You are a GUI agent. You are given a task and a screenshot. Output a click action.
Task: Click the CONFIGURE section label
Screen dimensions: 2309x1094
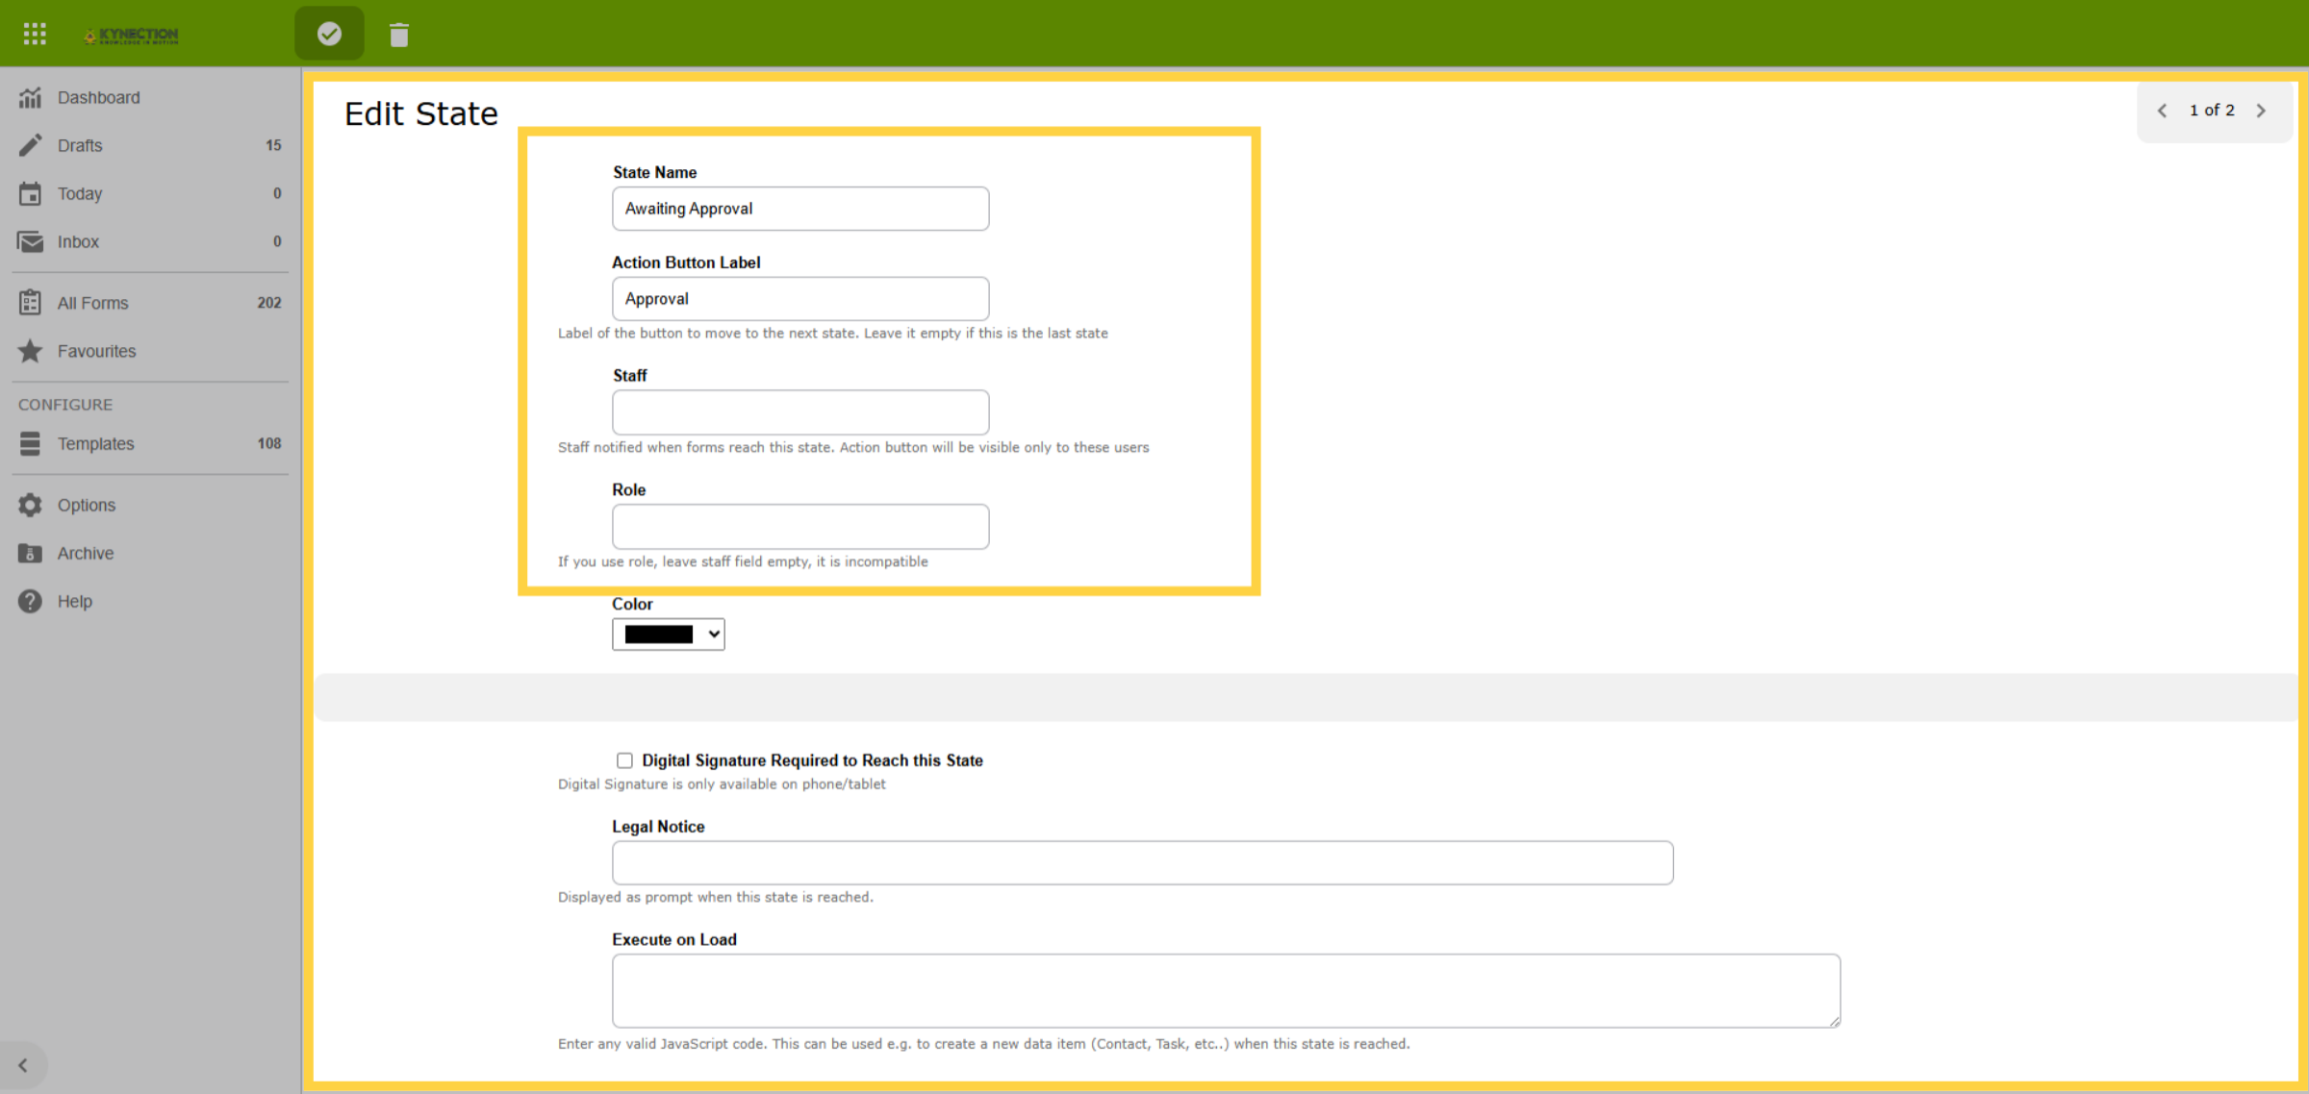click(x=65, y=405)
